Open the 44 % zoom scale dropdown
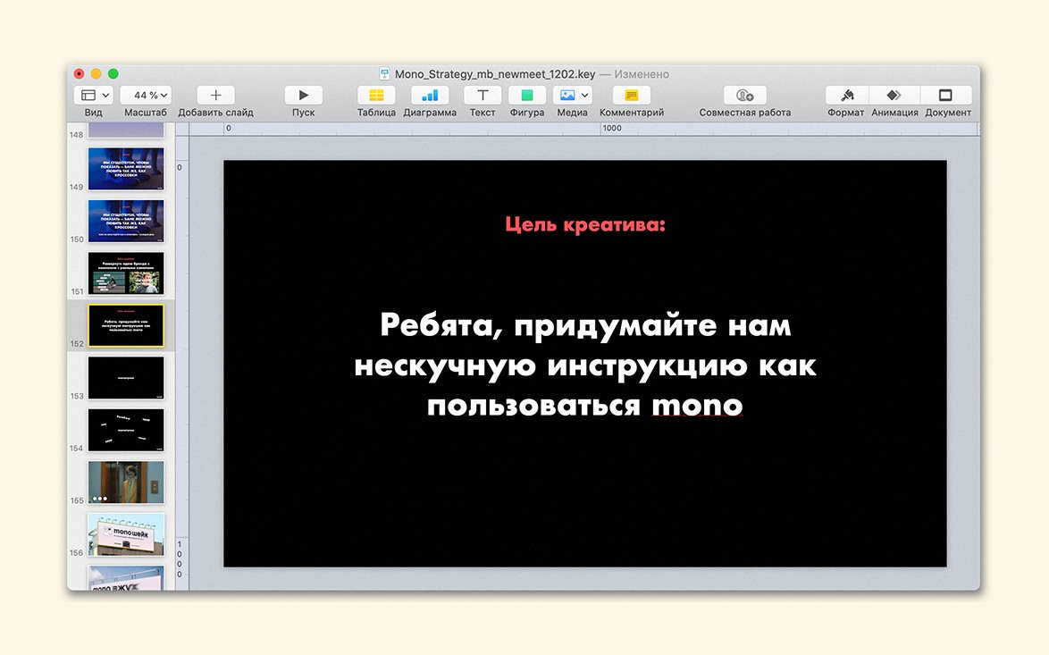The width and height of the screenshot is (1049, 655). [145, 95]
